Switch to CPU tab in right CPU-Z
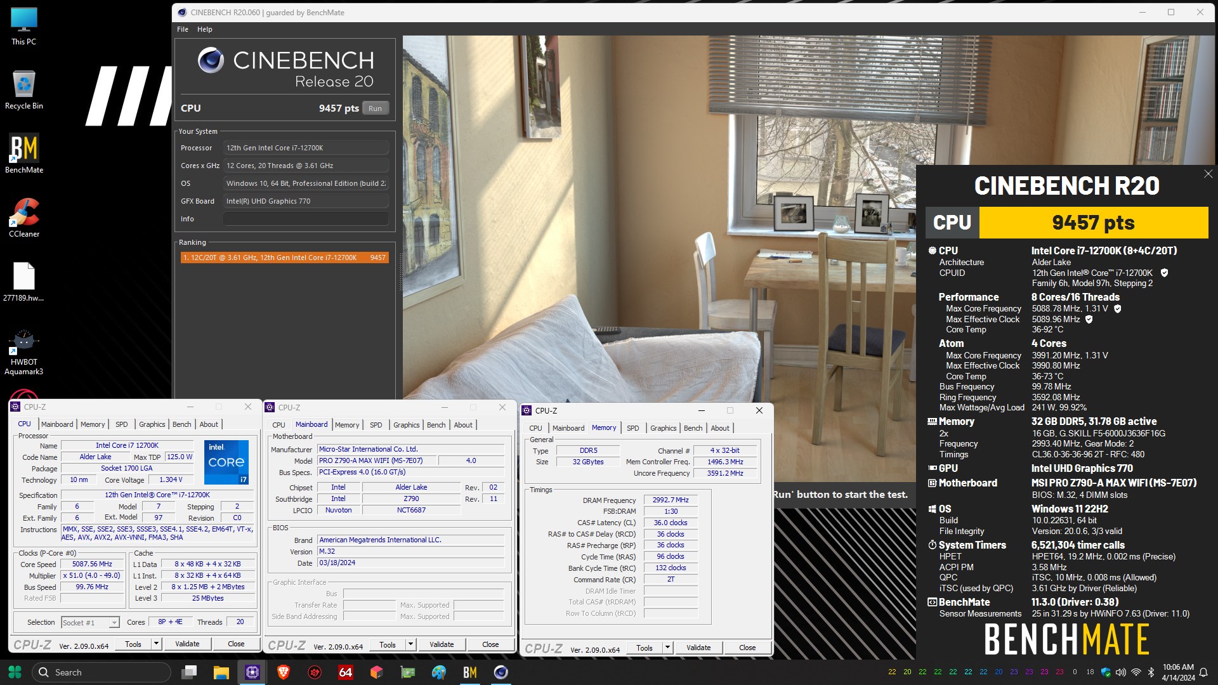Screen dimensions: 1218x685 [x=535, y=428]
